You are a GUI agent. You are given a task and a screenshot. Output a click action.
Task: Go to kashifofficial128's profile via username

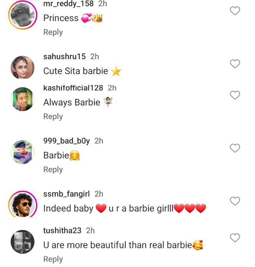tap(73, 88)
